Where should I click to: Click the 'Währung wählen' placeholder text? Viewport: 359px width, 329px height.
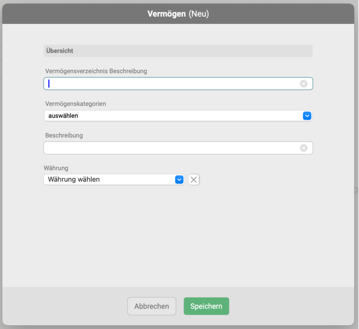coord(74,180)
